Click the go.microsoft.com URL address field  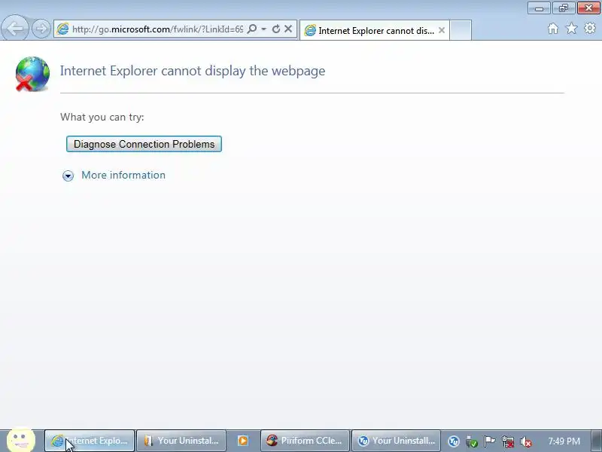tap(157, 29)
